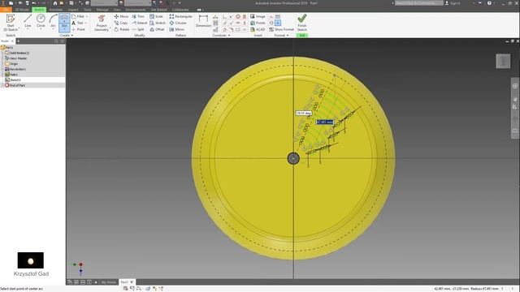This screenshot has width=520, height=292.
Task: Select the Copy tool
Action: 121,23
